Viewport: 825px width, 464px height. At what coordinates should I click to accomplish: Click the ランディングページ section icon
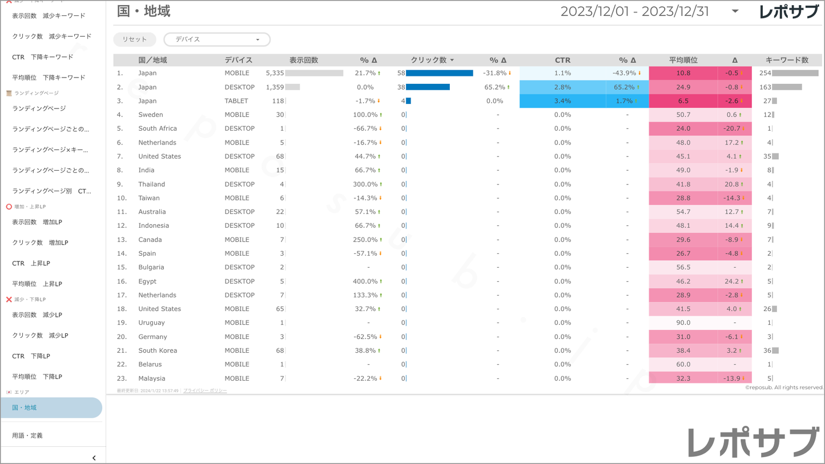point(9,93)
